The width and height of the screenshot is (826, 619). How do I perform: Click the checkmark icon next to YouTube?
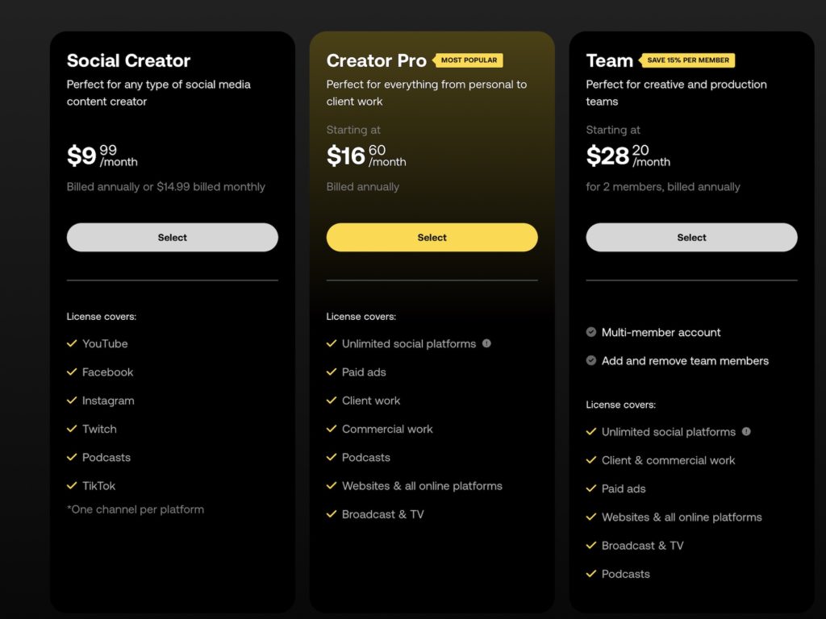tap(72, 343)
